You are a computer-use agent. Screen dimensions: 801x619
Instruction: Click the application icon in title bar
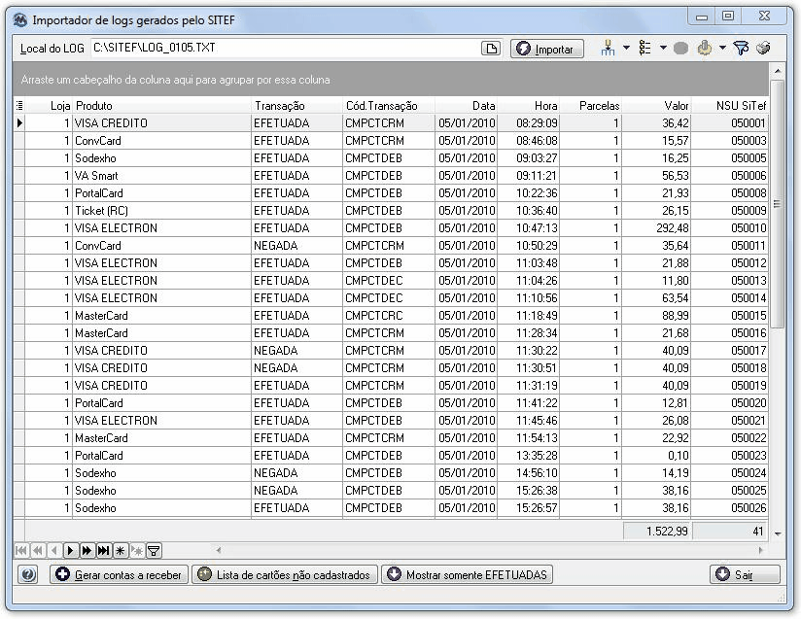point(19,20)
